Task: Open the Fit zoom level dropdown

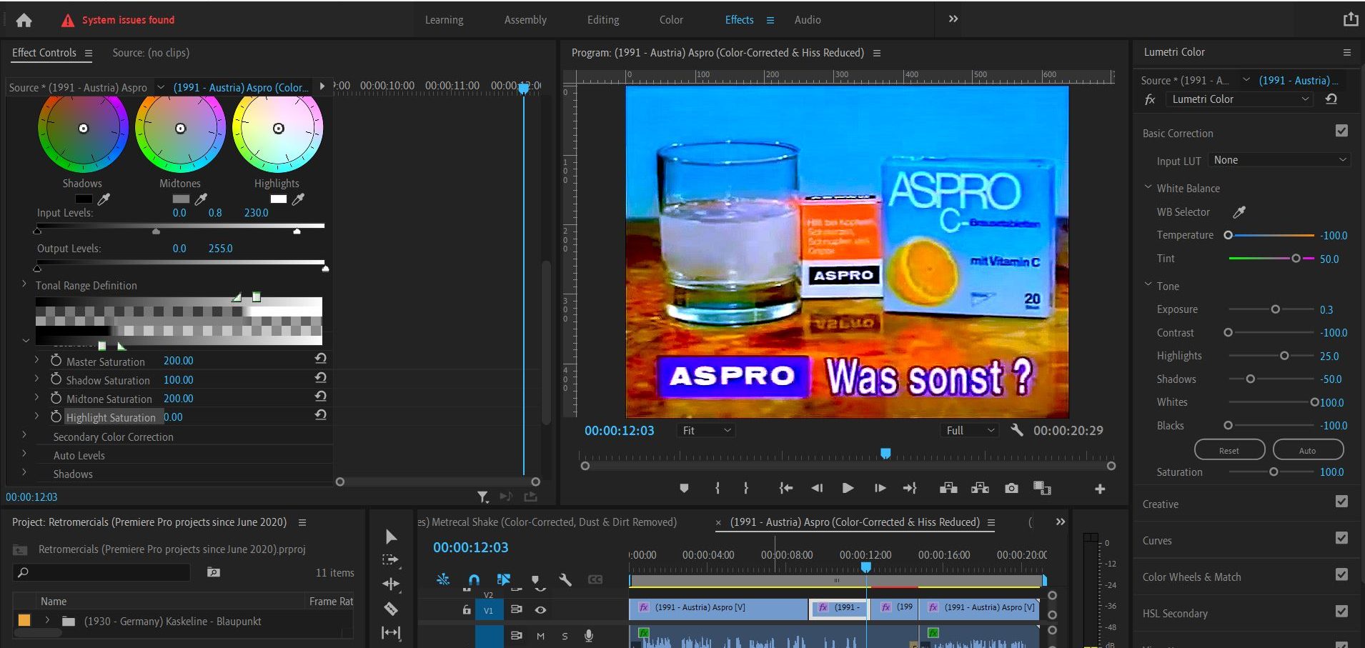Action: (x=705, y=430)
